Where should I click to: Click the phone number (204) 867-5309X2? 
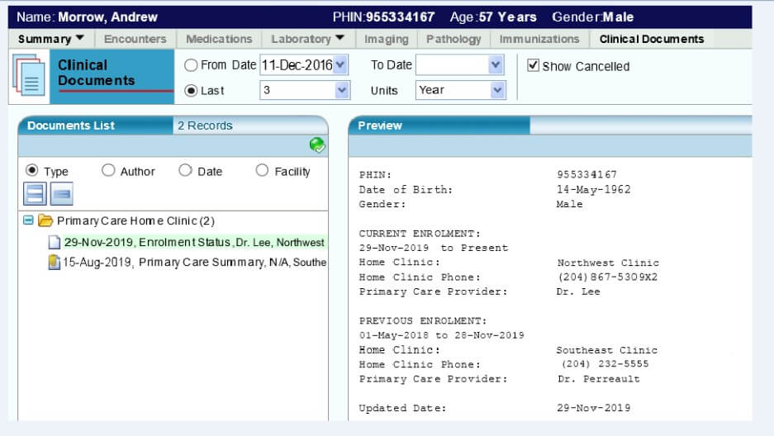608,277
